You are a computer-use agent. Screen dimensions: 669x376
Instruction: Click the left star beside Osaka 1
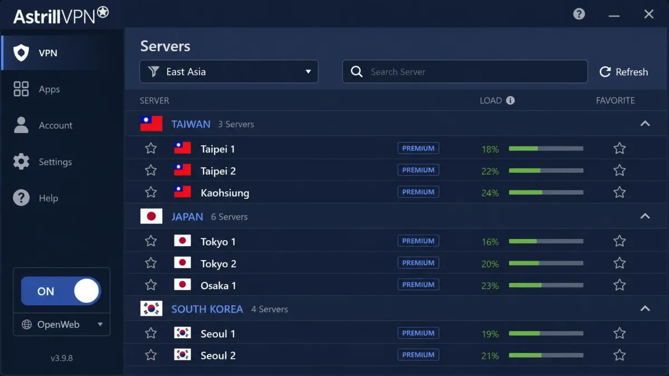coord(151,285)
